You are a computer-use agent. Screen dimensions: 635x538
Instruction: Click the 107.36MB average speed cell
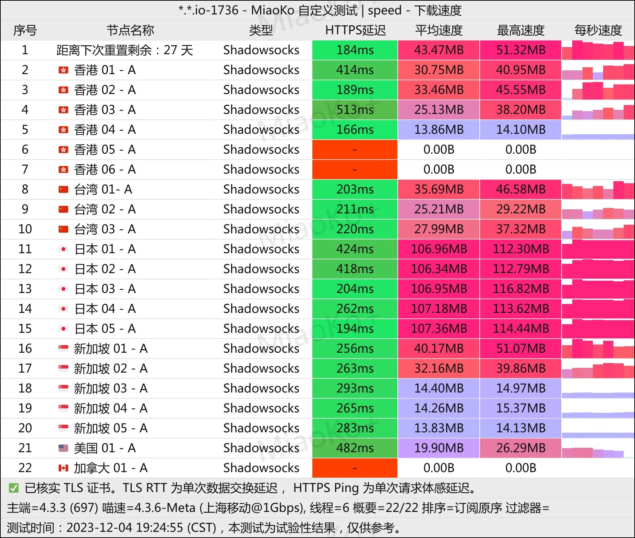point(439,329)
